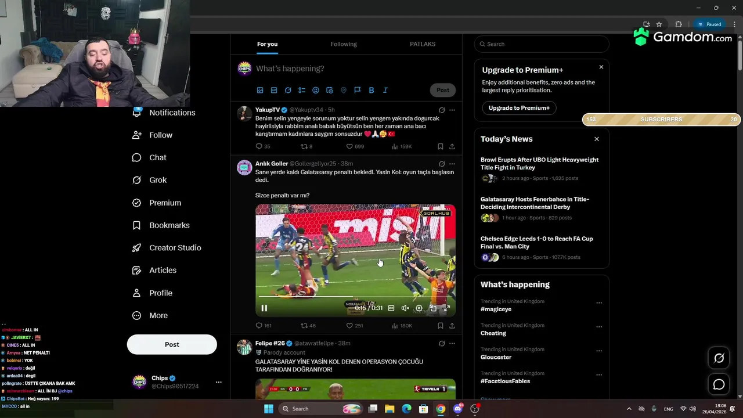
Task: Click the What's happening compose field
Action: coord(354,69)
